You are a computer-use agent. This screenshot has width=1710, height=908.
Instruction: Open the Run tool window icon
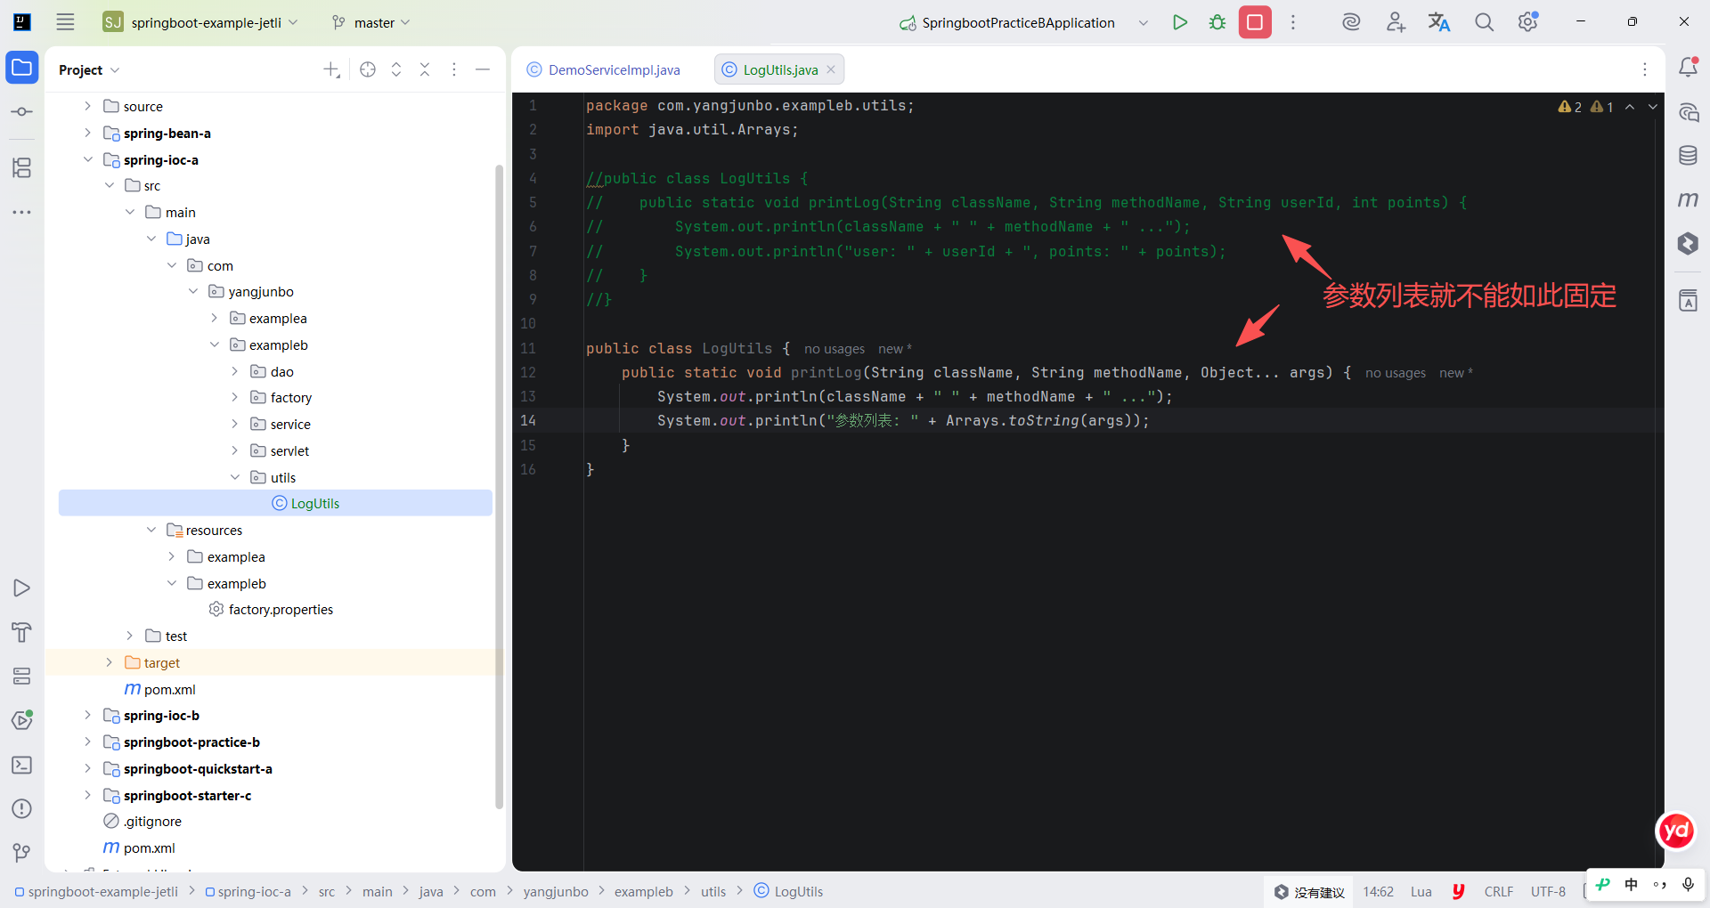22,588
